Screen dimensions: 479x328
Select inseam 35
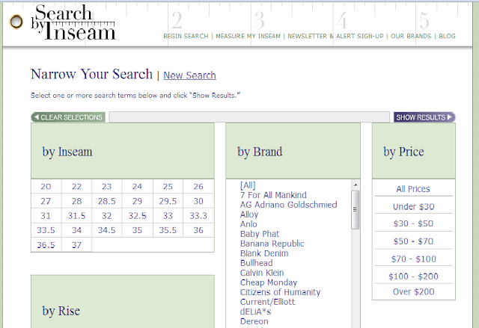coord(137,230)
